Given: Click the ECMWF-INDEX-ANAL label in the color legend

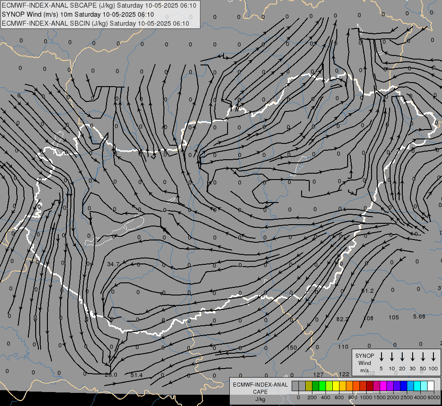Looking at the screenshot, I should coord(260,385).
